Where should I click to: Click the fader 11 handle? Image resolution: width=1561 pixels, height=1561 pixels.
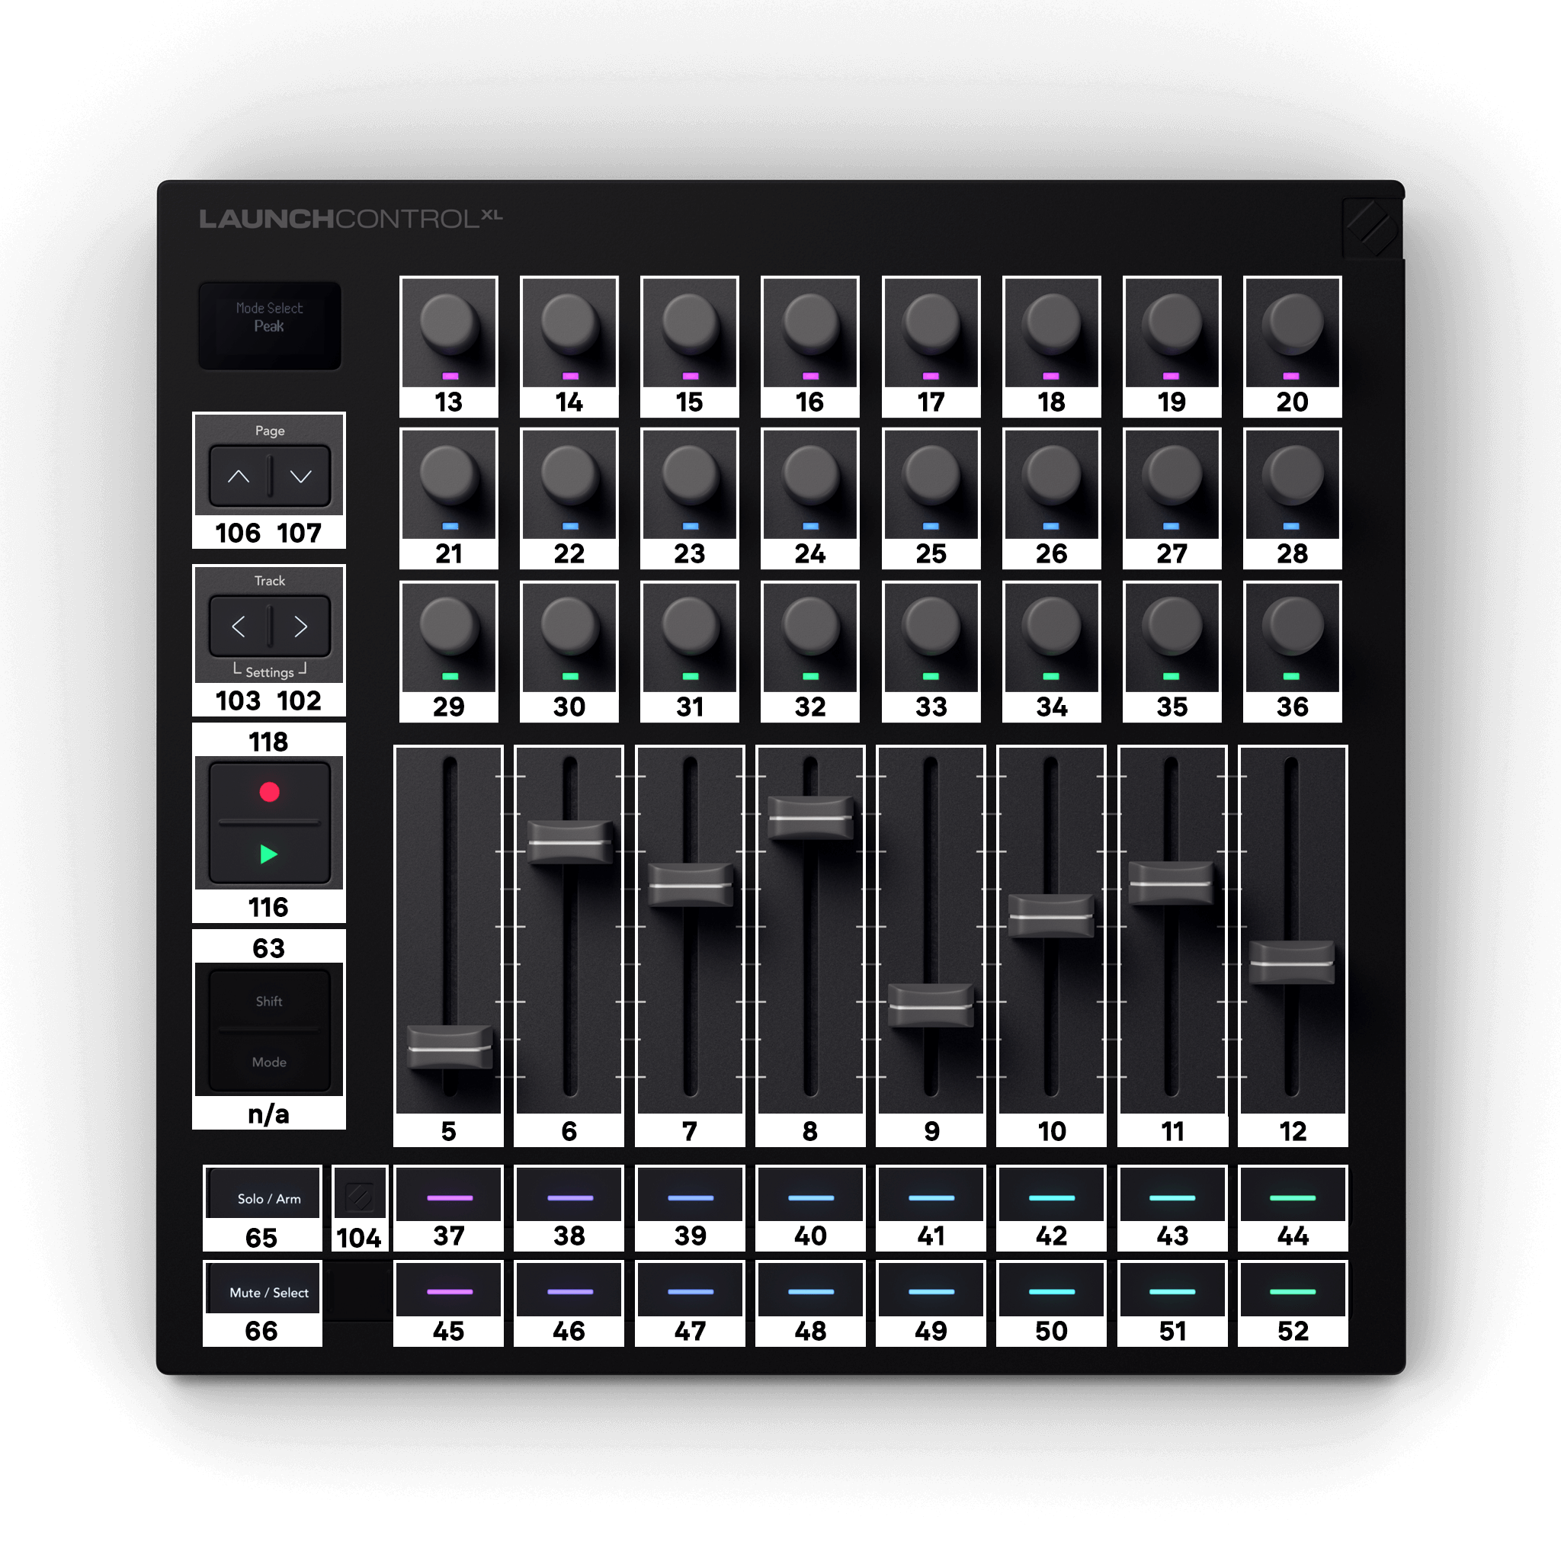[x=1171, y=883]
